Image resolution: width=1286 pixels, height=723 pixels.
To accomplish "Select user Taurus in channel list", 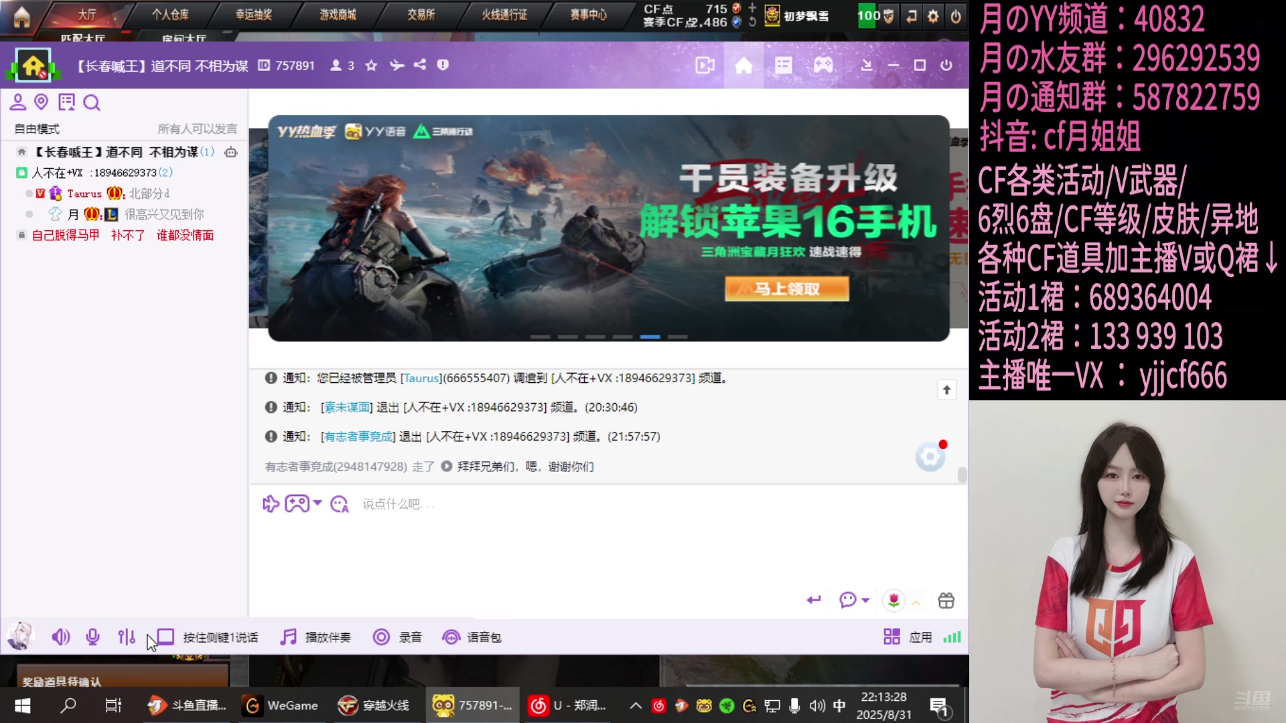I will click(x=84, y=193).
